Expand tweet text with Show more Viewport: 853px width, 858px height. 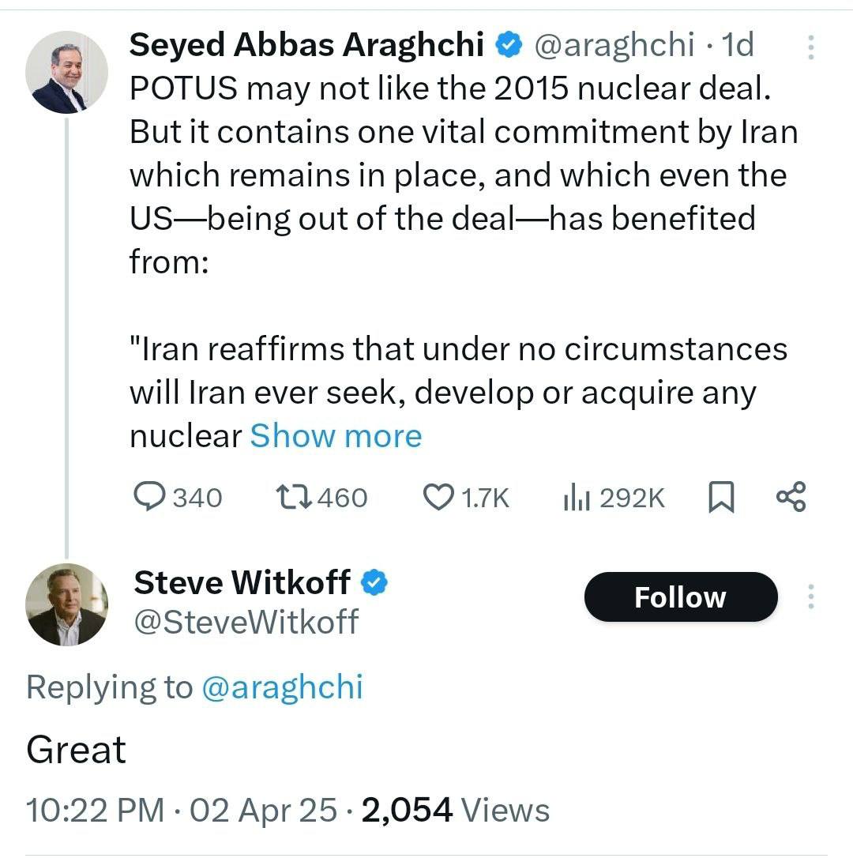(336, 435)
